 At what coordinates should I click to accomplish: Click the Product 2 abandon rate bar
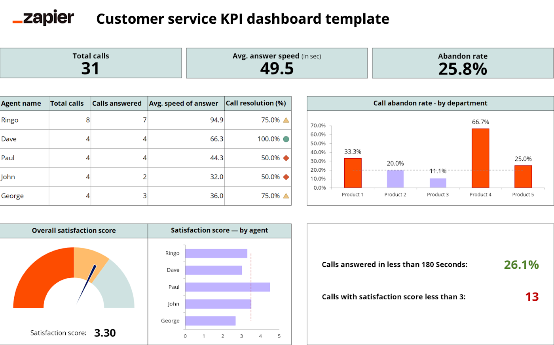click(395, 179)
